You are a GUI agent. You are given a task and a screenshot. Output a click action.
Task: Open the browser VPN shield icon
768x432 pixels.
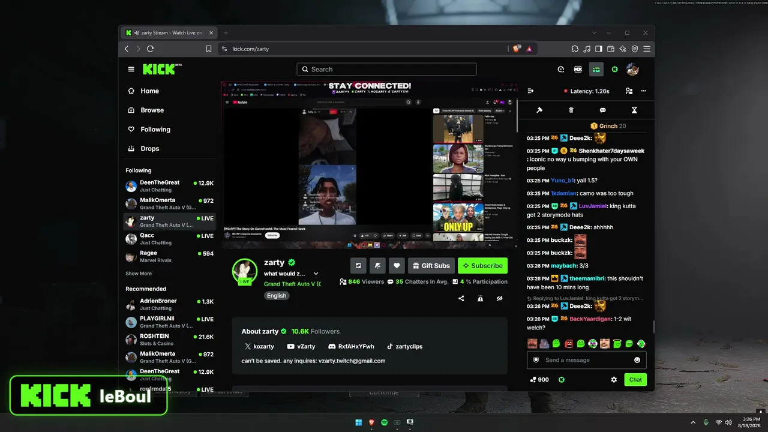coord(635,49)
